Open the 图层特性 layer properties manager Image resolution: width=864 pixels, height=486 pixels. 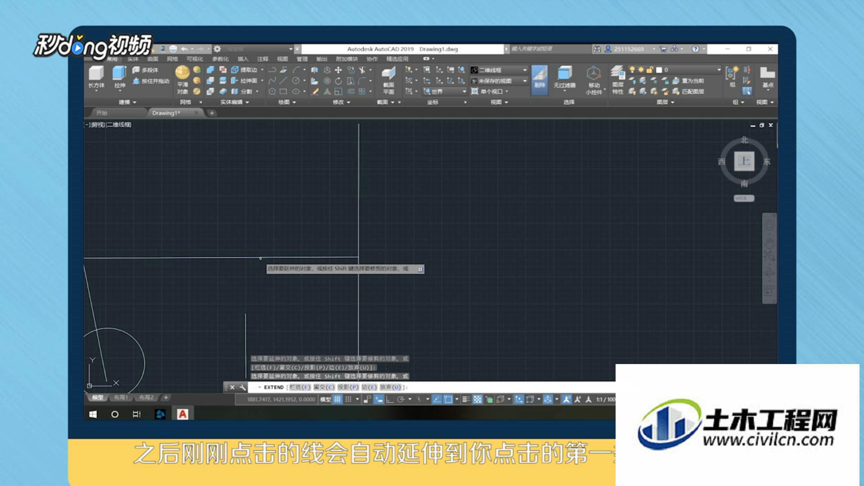click(618, 80)
